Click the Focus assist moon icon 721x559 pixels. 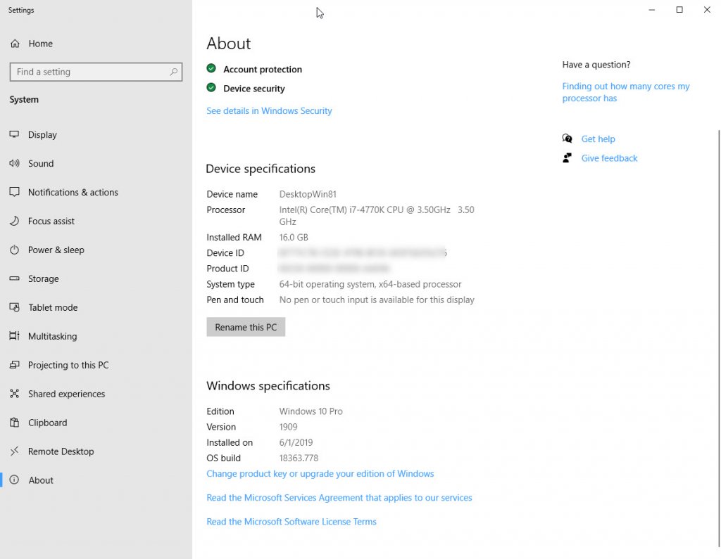(14, 221)
